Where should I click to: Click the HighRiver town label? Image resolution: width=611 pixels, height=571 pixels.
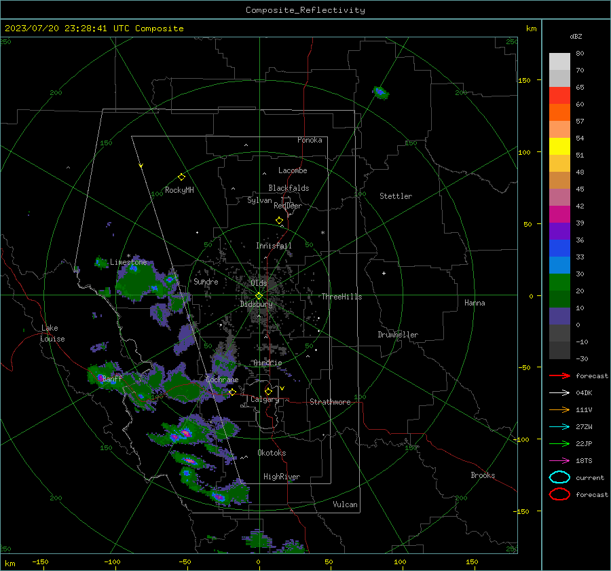click(x=281, y=477)
